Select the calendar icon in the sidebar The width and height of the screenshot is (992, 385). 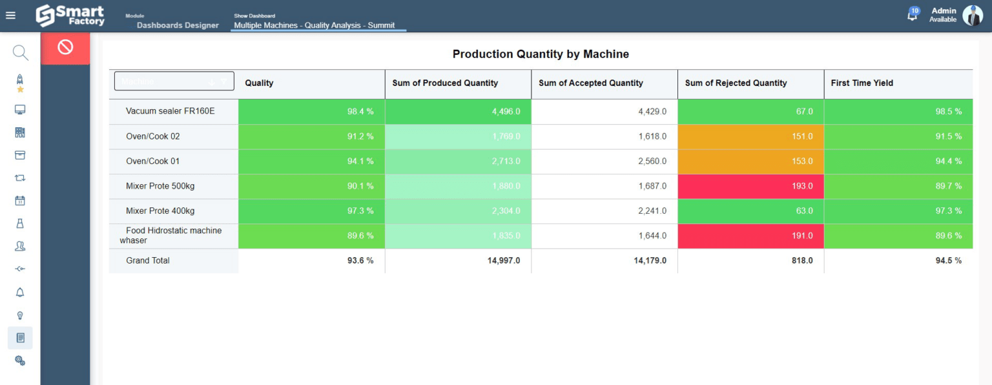[x=20, y=200]
